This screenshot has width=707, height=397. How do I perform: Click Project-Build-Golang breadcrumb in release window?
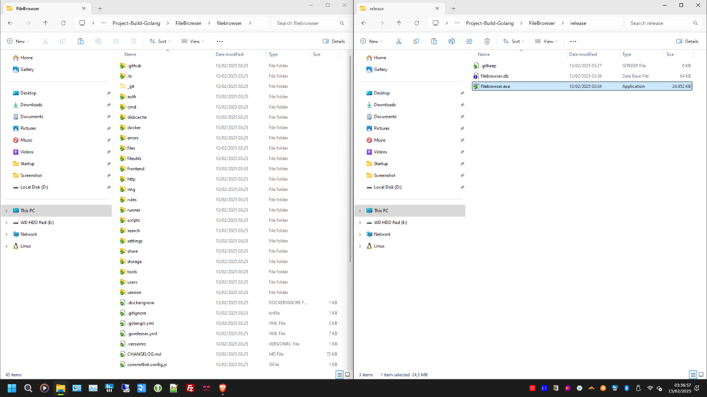tap(490, 23)
